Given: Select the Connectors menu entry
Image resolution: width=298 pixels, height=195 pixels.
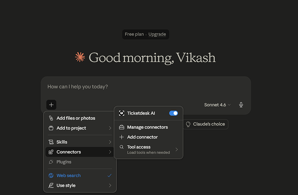Looking at the screenshot, I should click(x=80, y=152).
